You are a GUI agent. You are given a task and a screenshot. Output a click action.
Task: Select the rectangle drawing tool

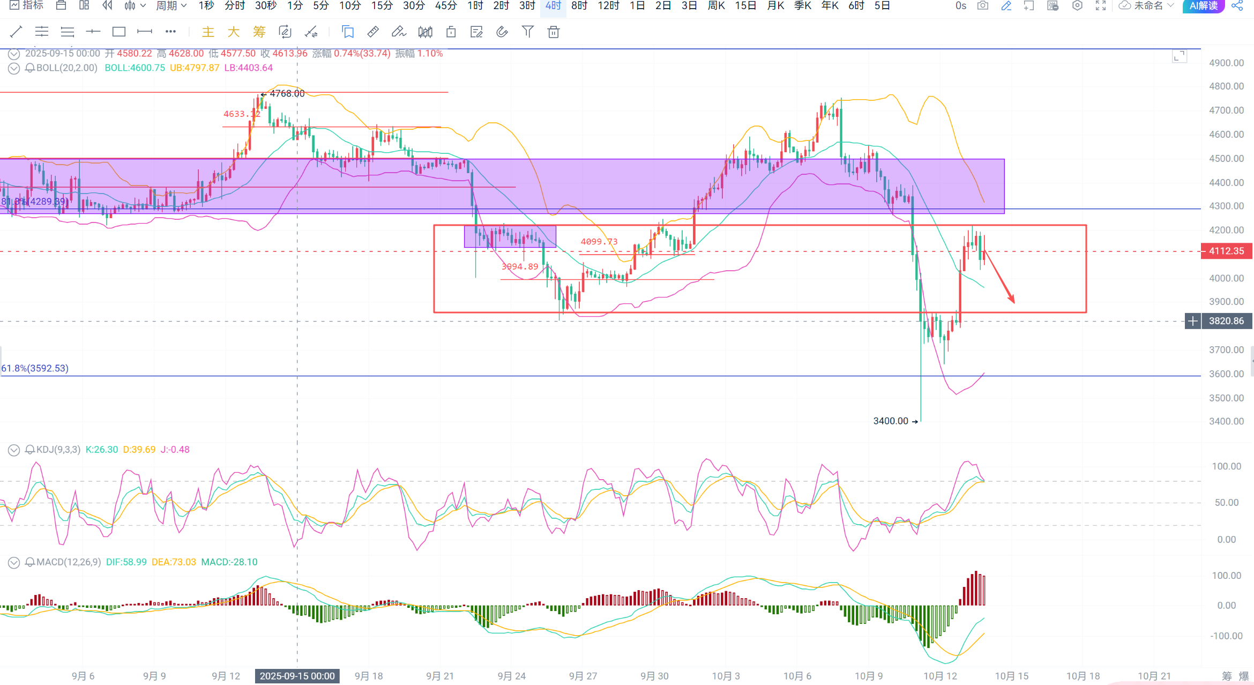[x=119, y=32]
